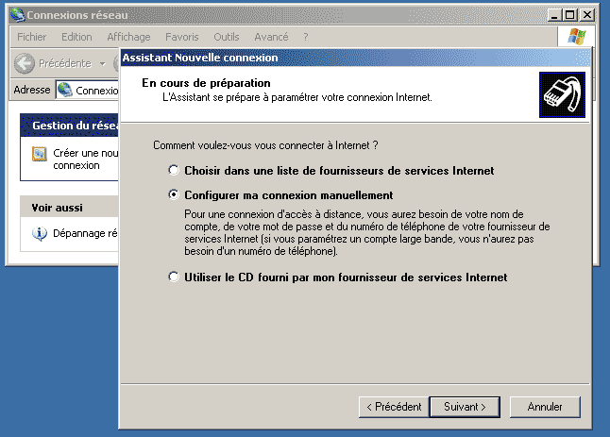Select 'Choisir dans une liste de fournisseurs' radio button

click(174, 170)
